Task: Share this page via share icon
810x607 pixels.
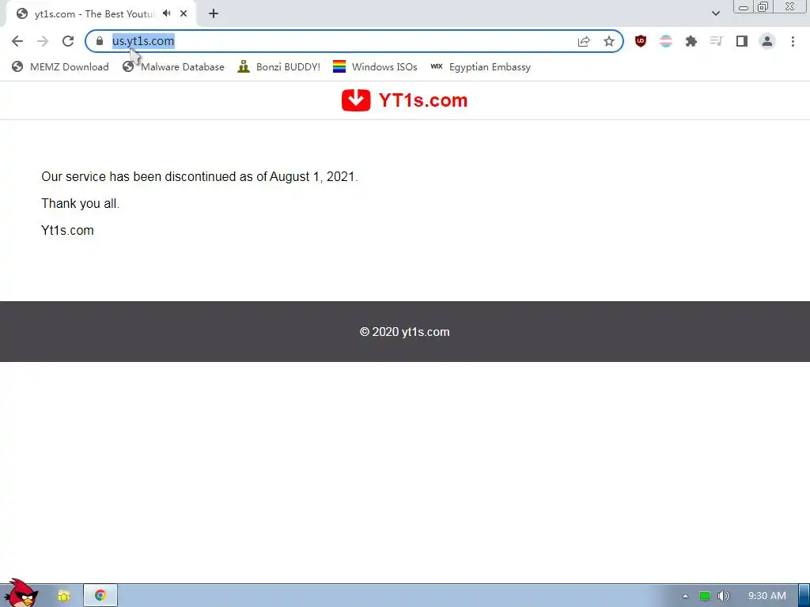Action: click(584, 41)
